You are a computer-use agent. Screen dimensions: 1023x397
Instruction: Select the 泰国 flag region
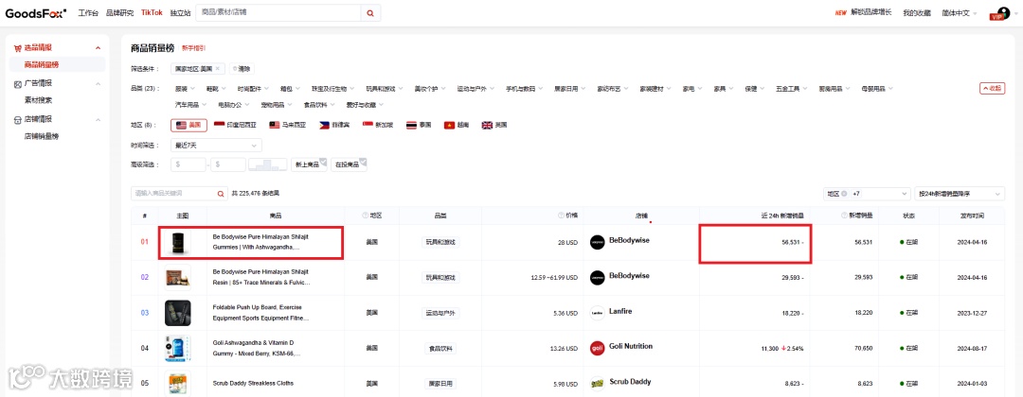[x=421, y=125]
